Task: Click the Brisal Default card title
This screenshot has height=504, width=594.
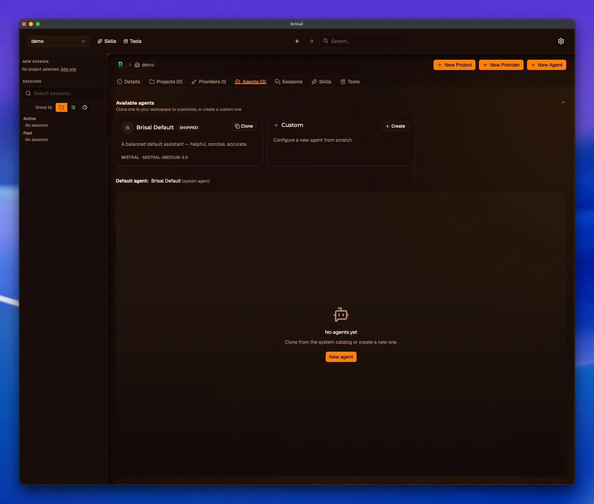Action: (x=155, y=127)
